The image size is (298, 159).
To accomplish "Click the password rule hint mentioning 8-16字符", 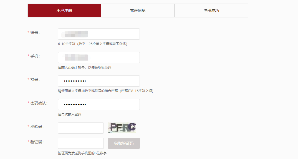I will pos(106,91).
